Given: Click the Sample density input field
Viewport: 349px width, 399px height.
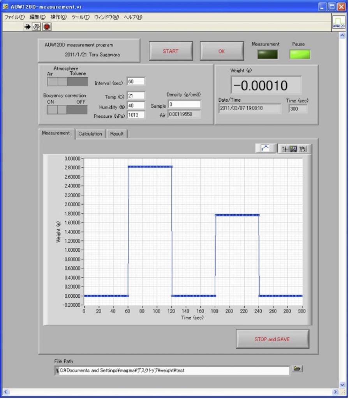Looking at the screenshot, I should 184,104.
